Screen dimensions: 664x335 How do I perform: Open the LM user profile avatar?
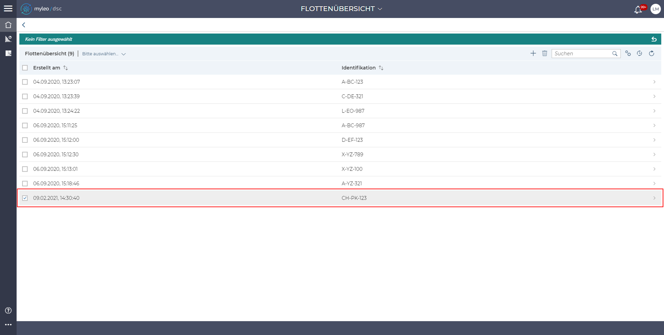click(x=655, y=9)
